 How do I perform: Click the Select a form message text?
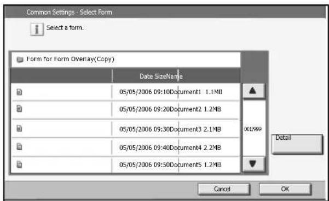tap(65, 28)
